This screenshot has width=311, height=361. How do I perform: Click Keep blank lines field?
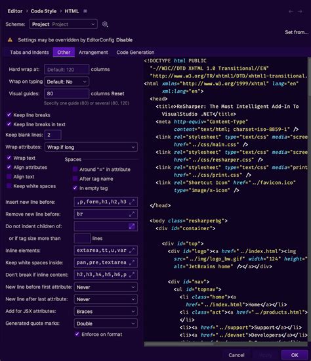coord(53,135)
